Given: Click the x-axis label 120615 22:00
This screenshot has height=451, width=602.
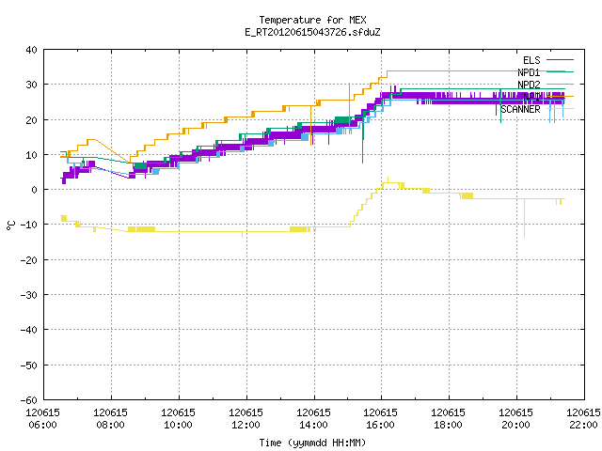Looking at the screenshot, I should [583, 419].
